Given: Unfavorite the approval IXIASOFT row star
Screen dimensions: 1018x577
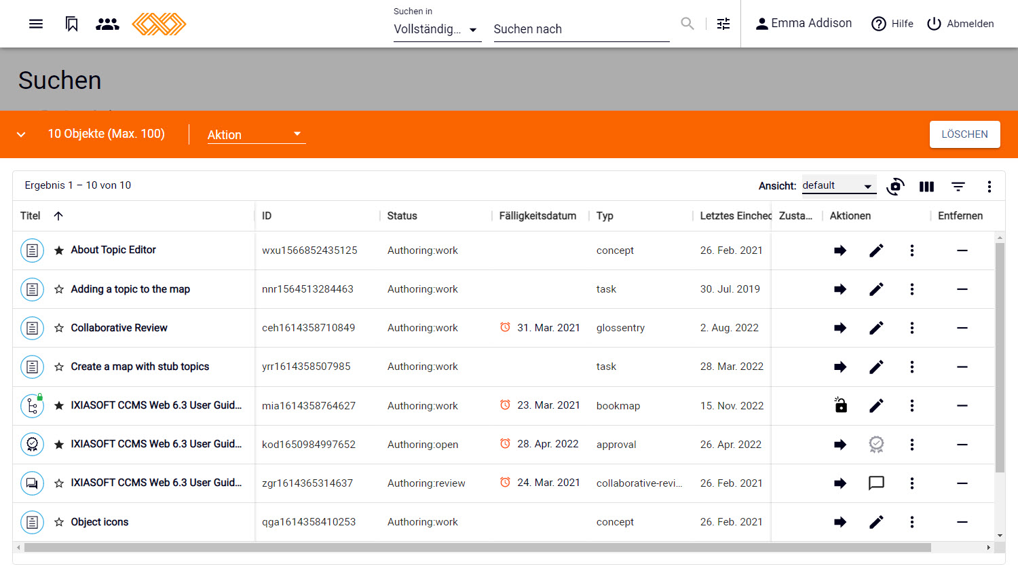Looking at the screenshot, I should 59,444.
